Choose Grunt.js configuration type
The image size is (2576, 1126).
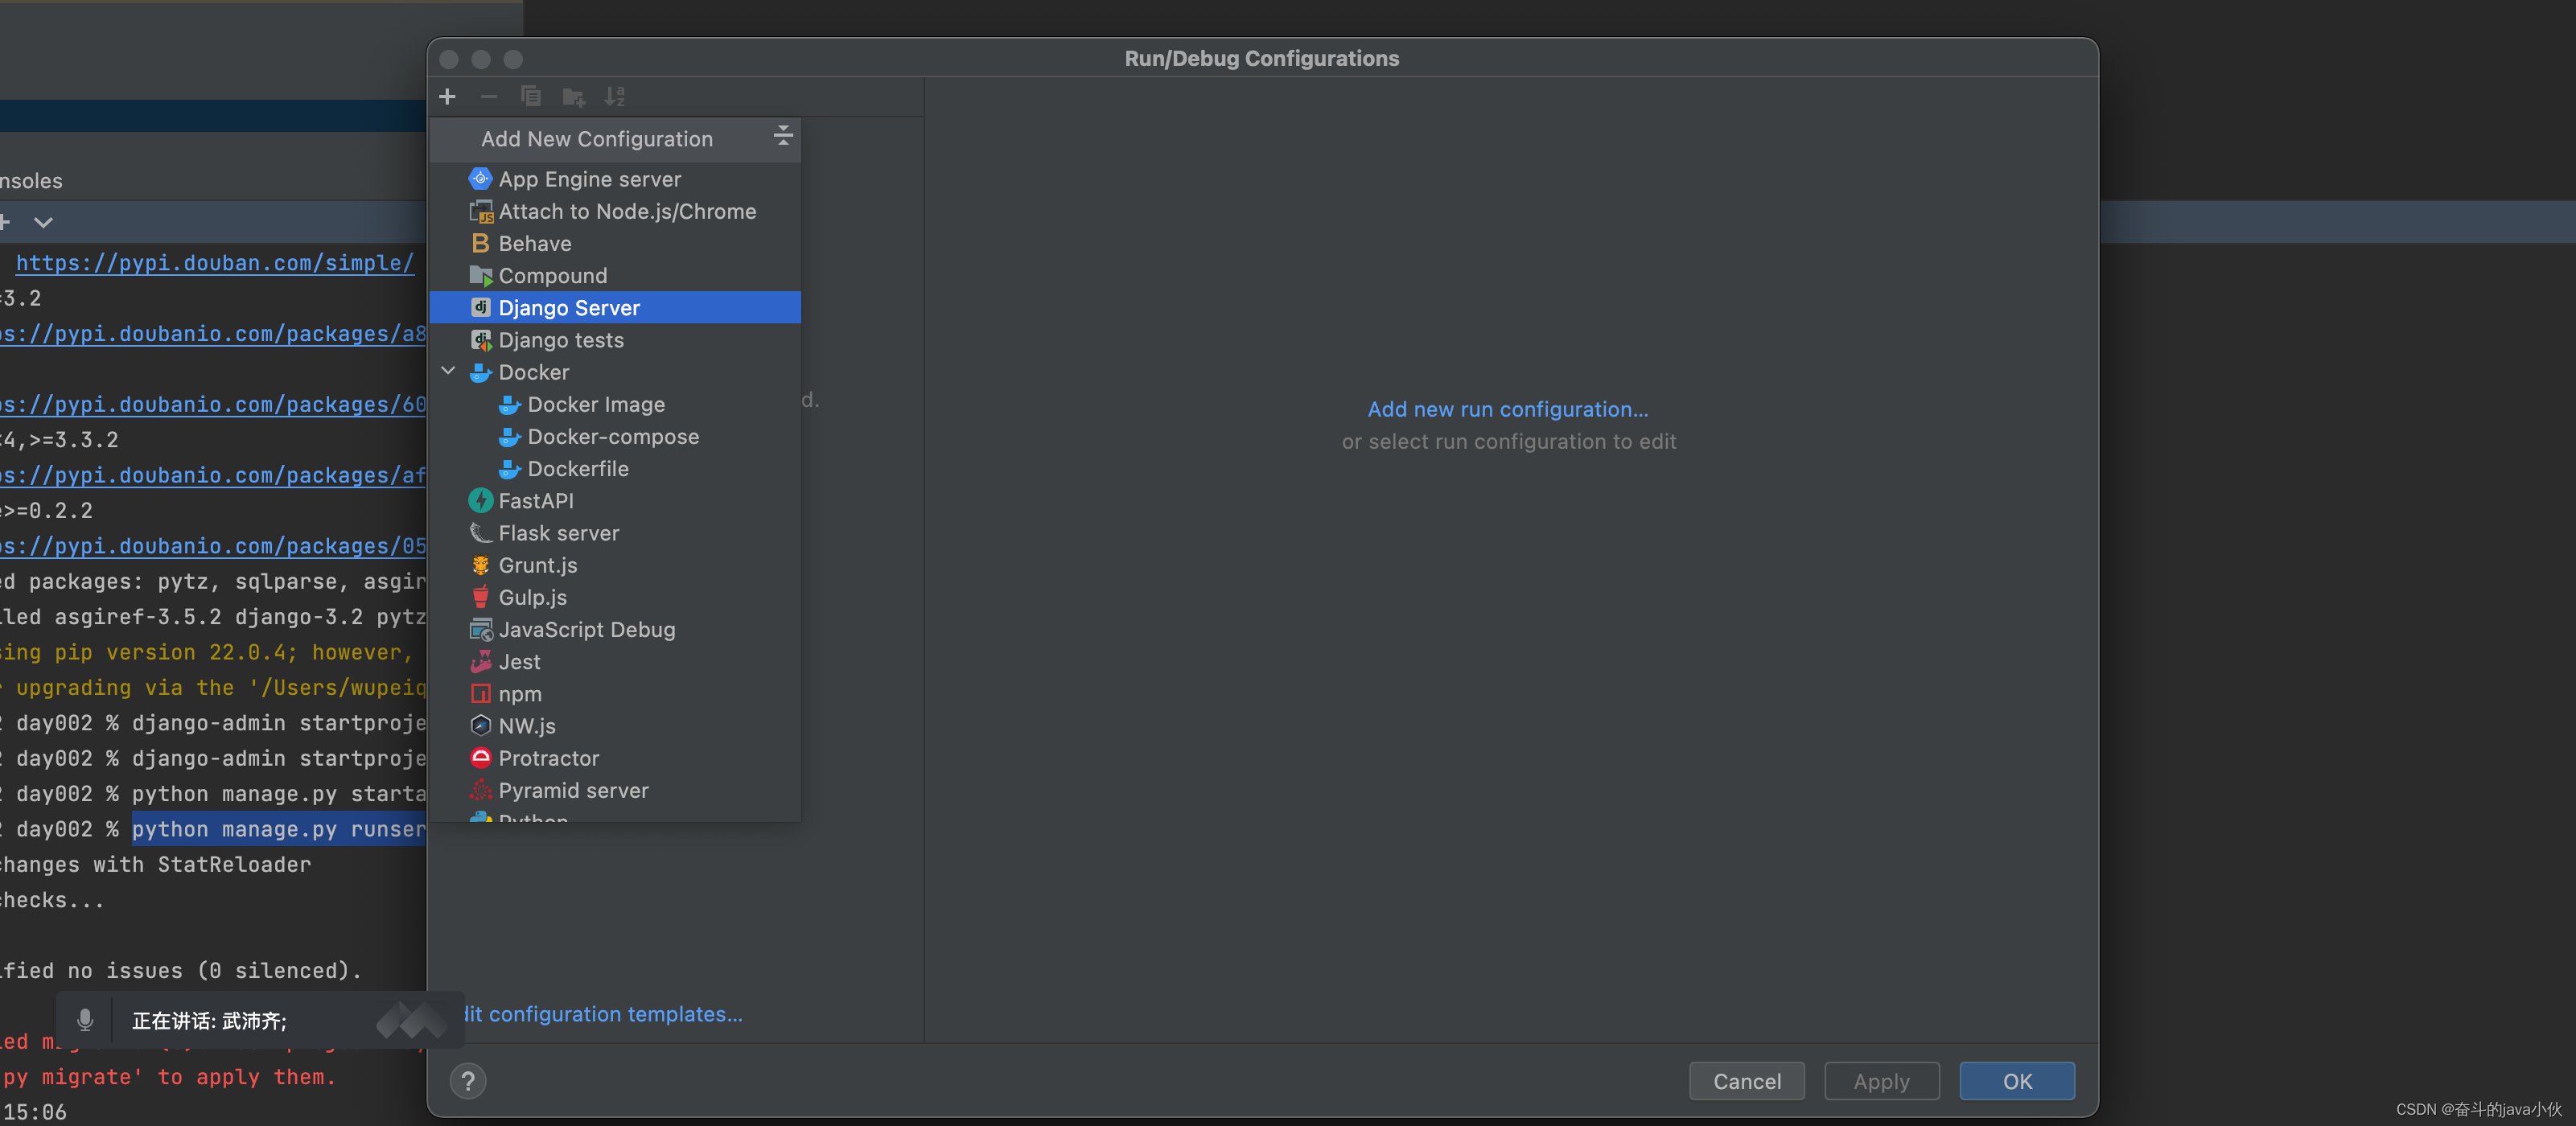(615, 565)
